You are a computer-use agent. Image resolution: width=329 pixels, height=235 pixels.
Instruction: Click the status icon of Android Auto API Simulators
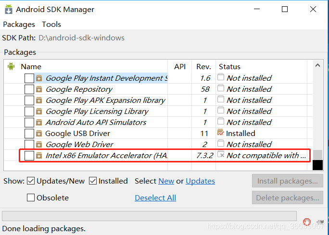tap(220, 121)
